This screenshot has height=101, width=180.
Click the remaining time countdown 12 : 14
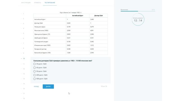[138, 20]
